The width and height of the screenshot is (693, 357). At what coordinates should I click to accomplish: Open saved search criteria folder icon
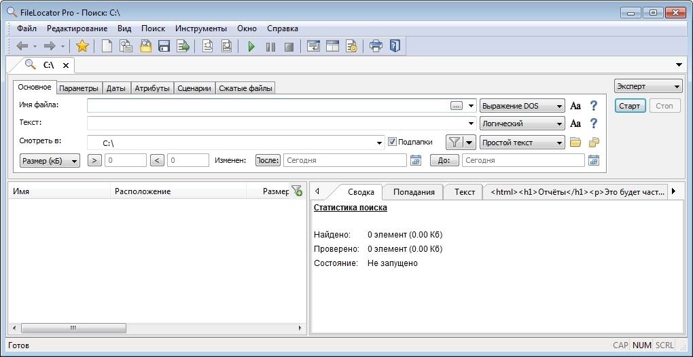point(145,46)
